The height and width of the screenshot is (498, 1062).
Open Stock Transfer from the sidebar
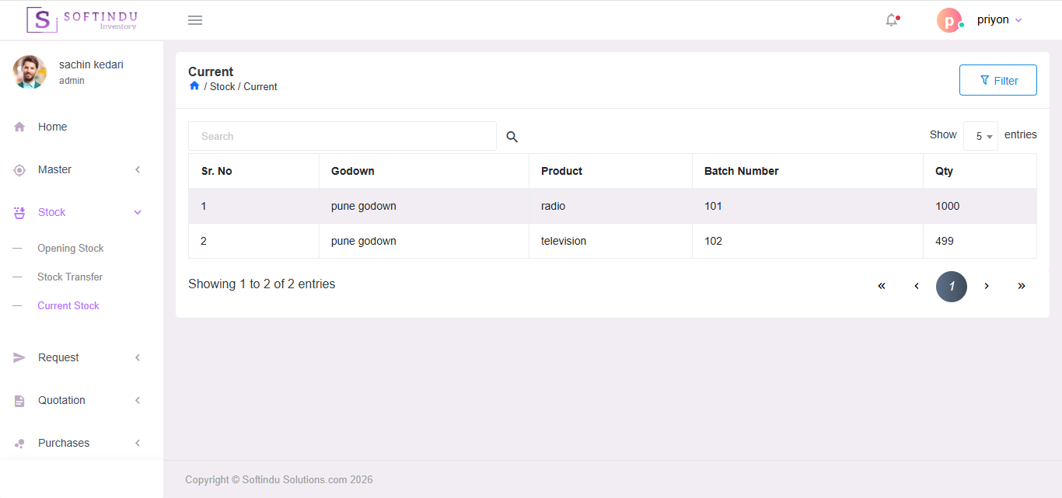[70, 277]
